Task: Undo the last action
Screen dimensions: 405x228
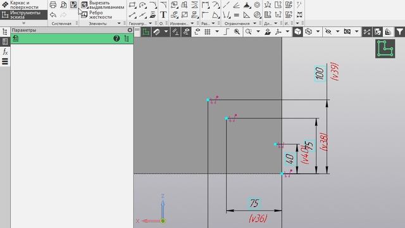Action: tap(53, 15)
